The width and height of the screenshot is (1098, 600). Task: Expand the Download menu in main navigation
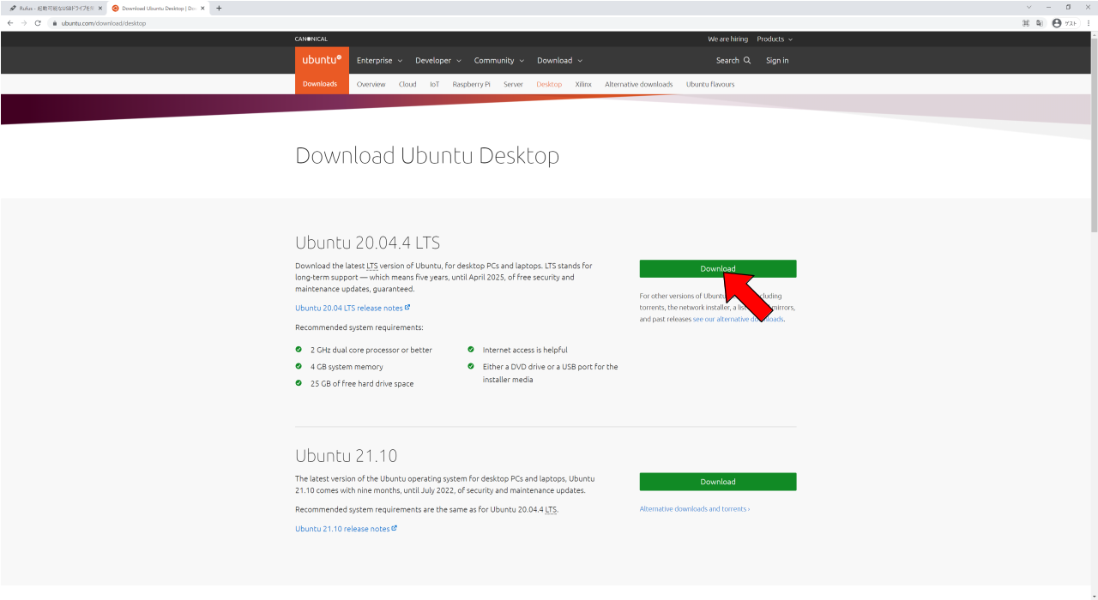pyautogui.click(x=559, y=60)
